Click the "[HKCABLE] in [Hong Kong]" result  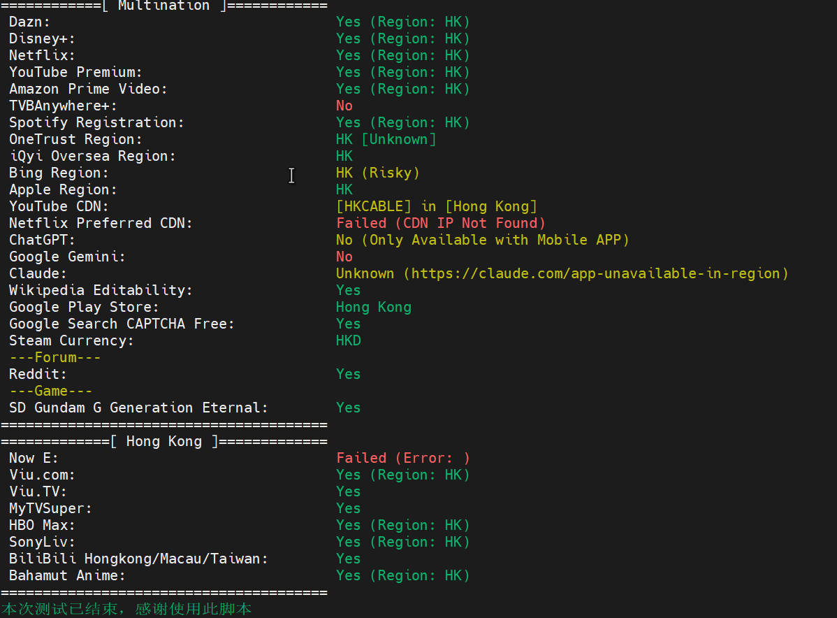click(x=437, y=206)
